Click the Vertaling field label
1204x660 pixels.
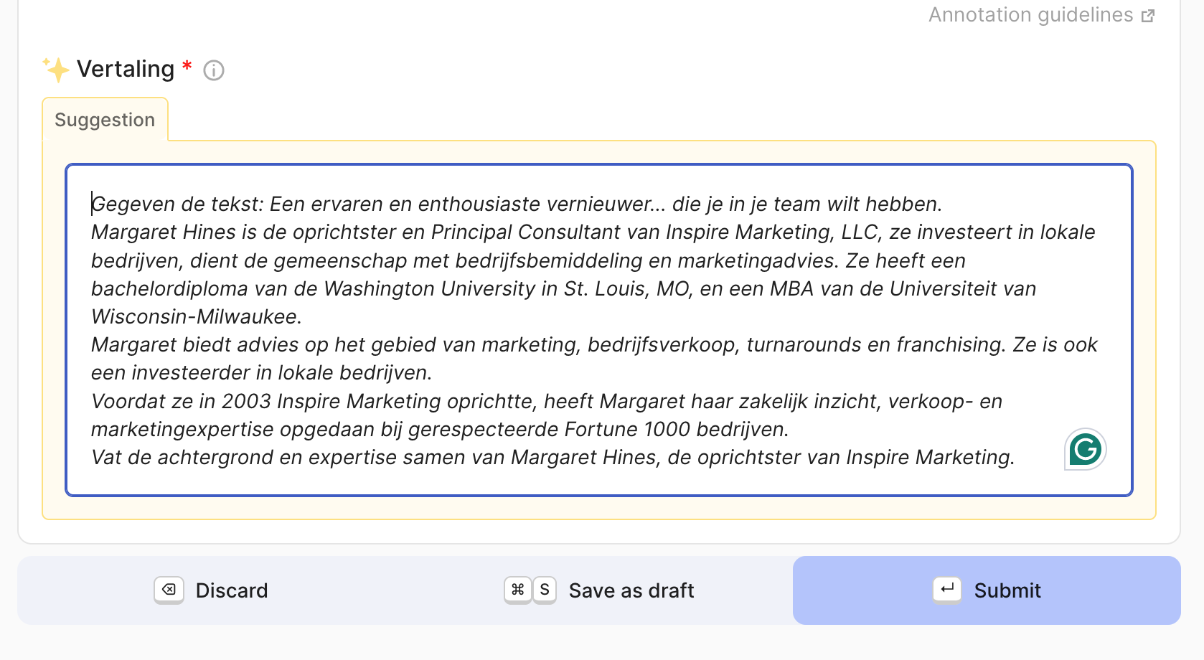(x=126, y=69)
